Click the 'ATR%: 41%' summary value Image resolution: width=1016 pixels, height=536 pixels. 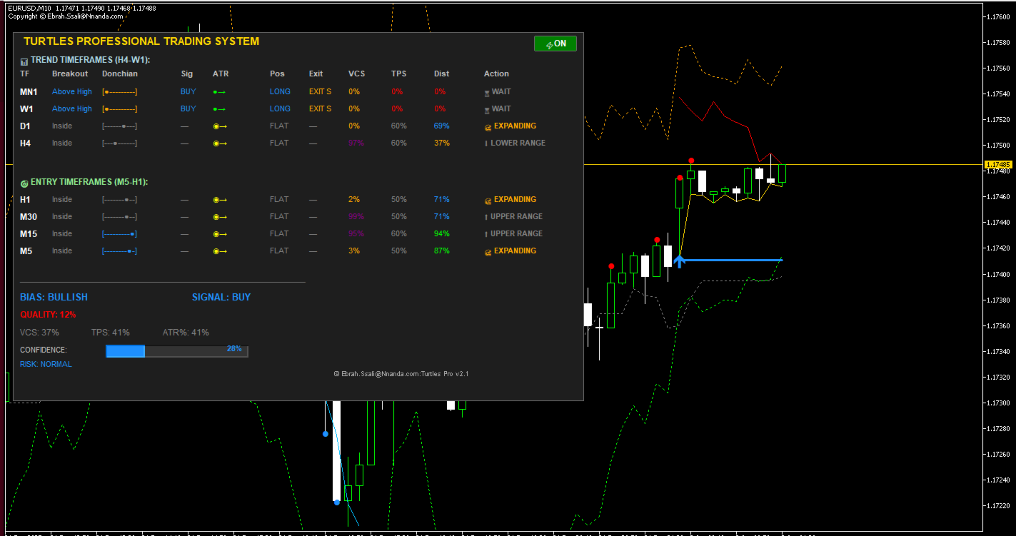(186, 333)
